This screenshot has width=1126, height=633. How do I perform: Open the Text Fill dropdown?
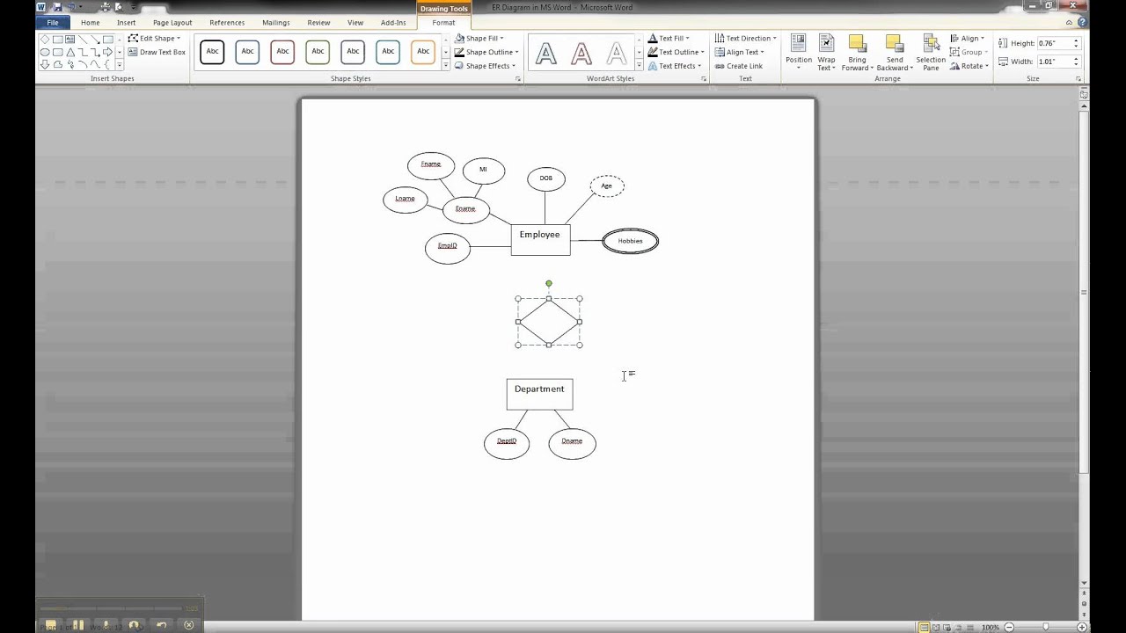(669, 39)
